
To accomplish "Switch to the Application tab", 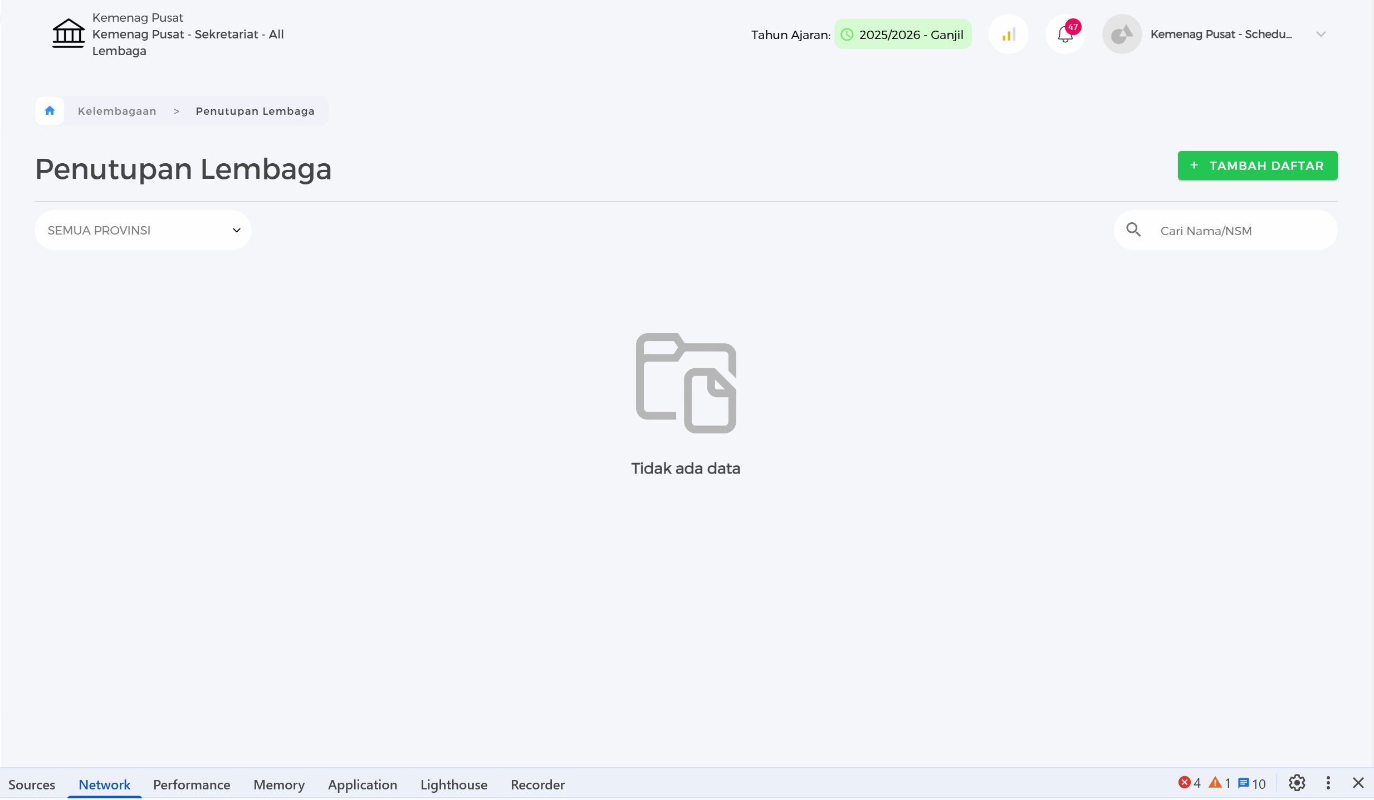I will 363,784.
